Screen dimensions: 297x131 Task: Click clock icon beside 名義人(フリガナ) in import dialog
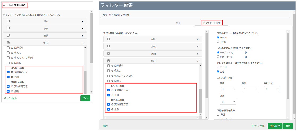tap(12, 58)
